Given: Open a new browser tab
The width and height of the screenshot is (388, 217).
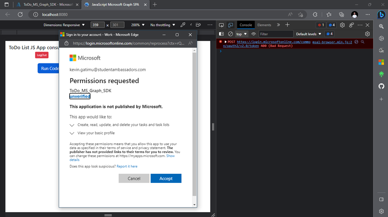Looking at the screenshot, I should pos(155,5).
